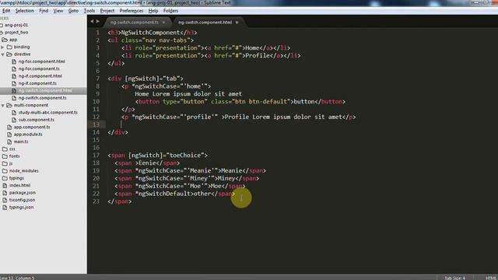Screen dimensions: 498x280
Task: Click Tab Size setting in status bar
Action: (454, 278)
